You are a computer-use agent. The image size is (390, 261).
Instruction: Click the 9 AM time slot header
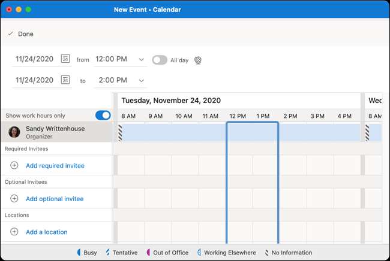[x=156, y=116]
